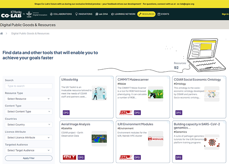Screen dimensions: 229x164
Task: Click the SARS-CoV-2 virus thumbnail
Action: [212, 142]
